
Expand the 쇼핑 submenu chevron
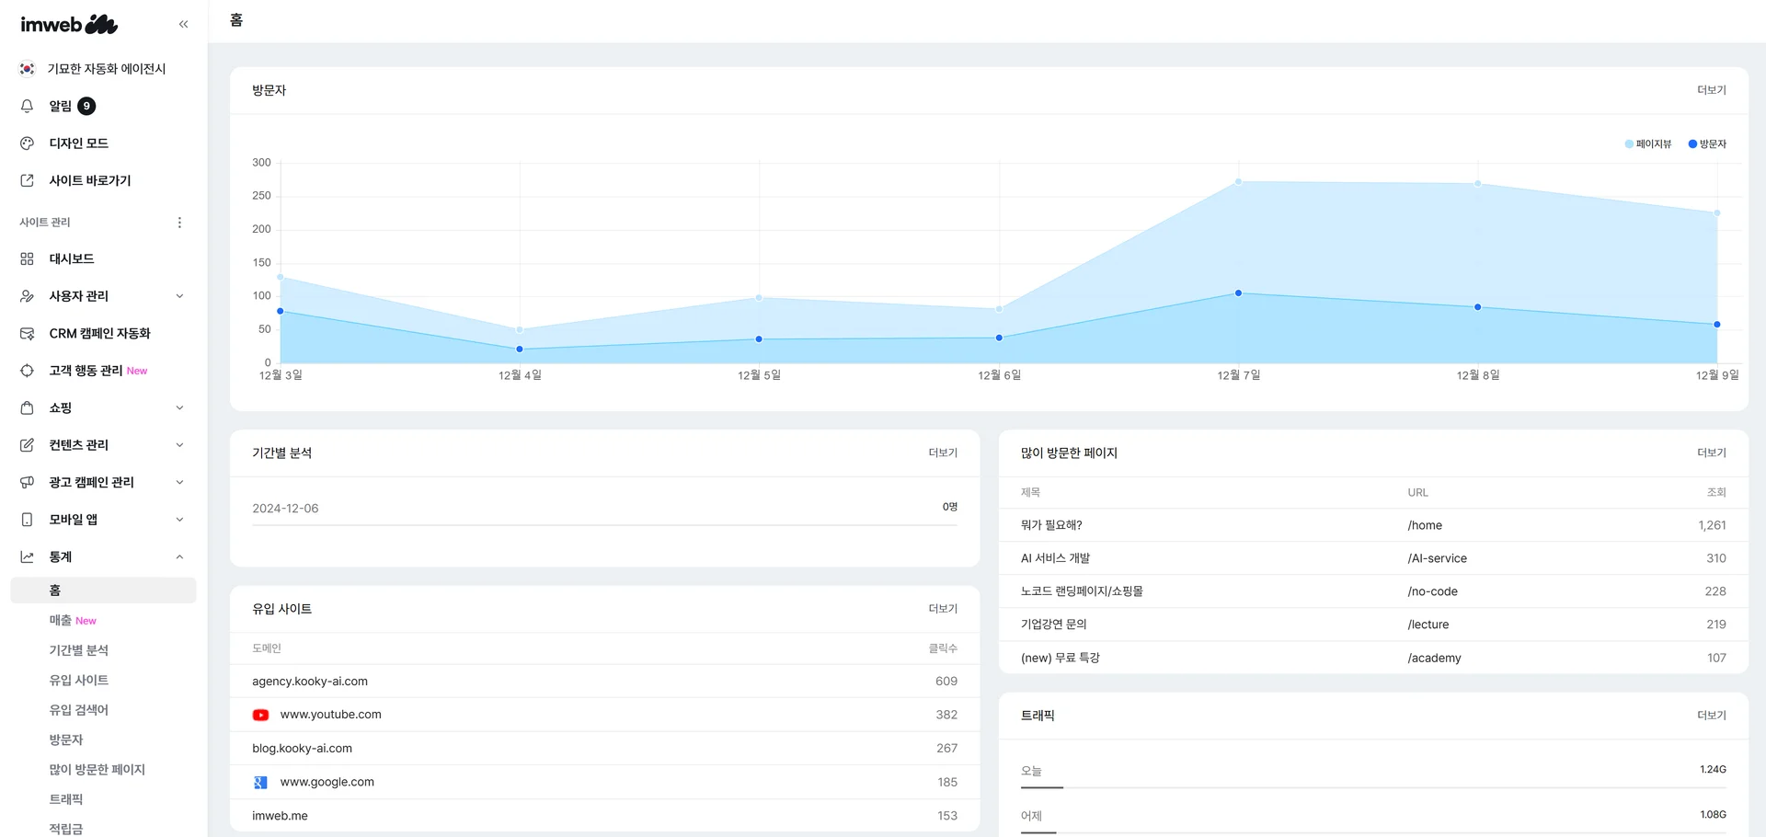(x=179, y=408)
